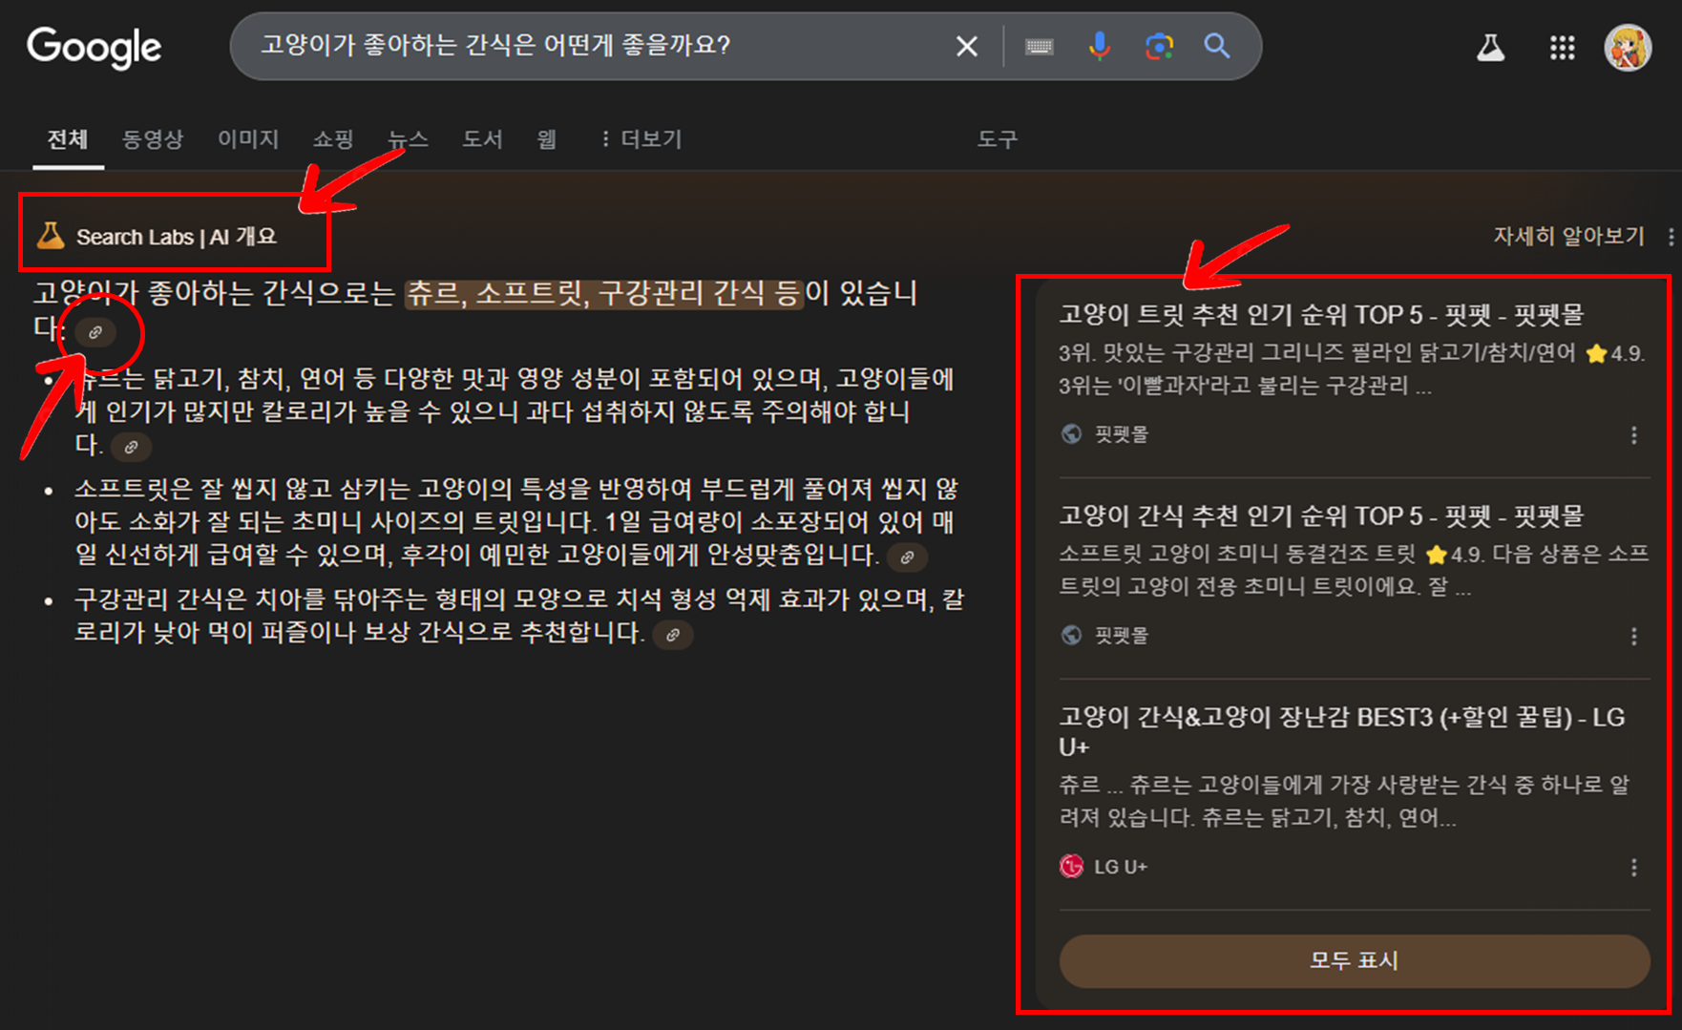Screen dimensions: 1682x1030
Task: Click source link icon after the summary sentence
Action: (95, 332)
